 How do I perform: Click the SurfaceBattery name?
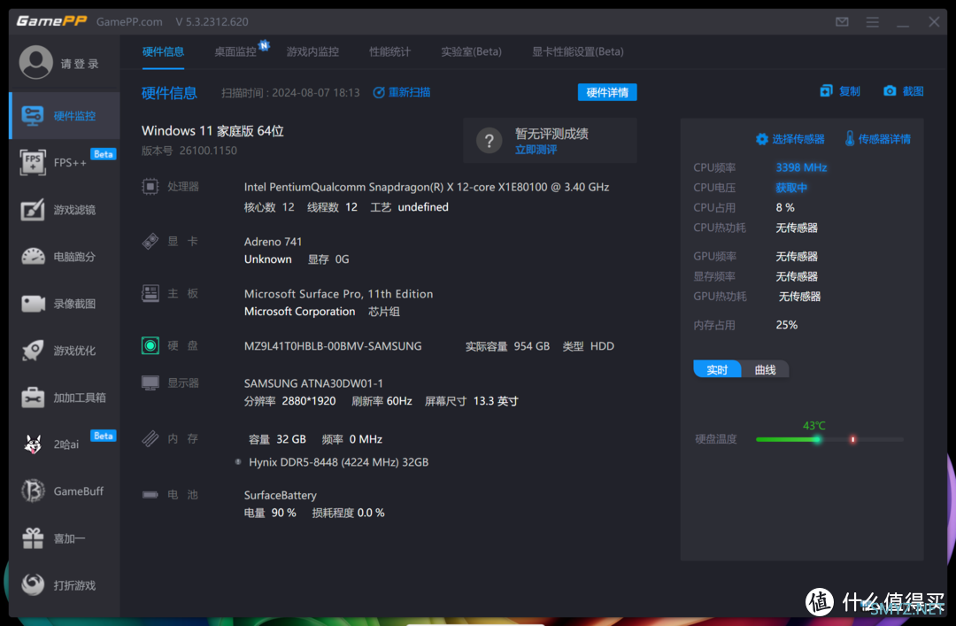[280, 495]
